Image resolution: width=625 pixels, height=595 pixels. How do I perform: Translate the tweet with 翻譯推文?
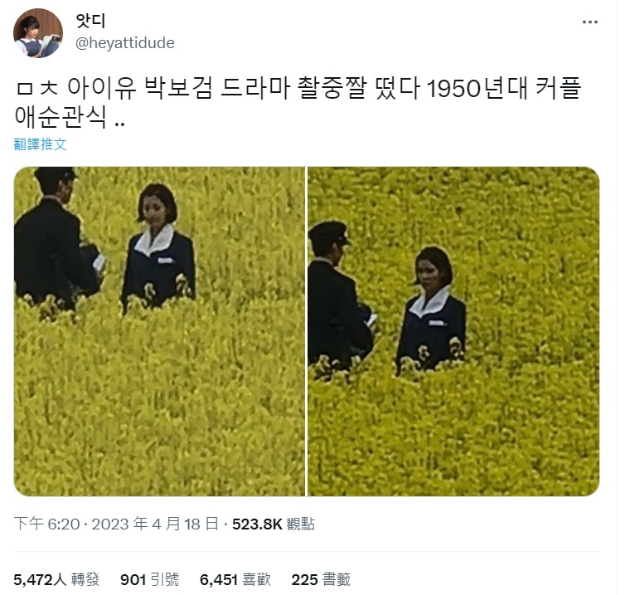click(x=41, y=144)
